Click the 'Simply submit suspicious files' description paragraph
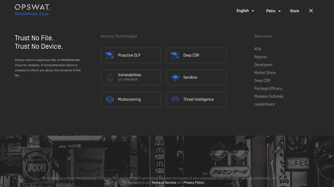Viewport: 334px width, 187px height. pos(48,68)
